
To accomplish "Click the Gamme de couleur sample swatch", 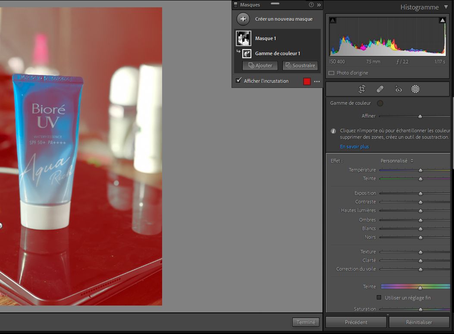I will point(380,103).
